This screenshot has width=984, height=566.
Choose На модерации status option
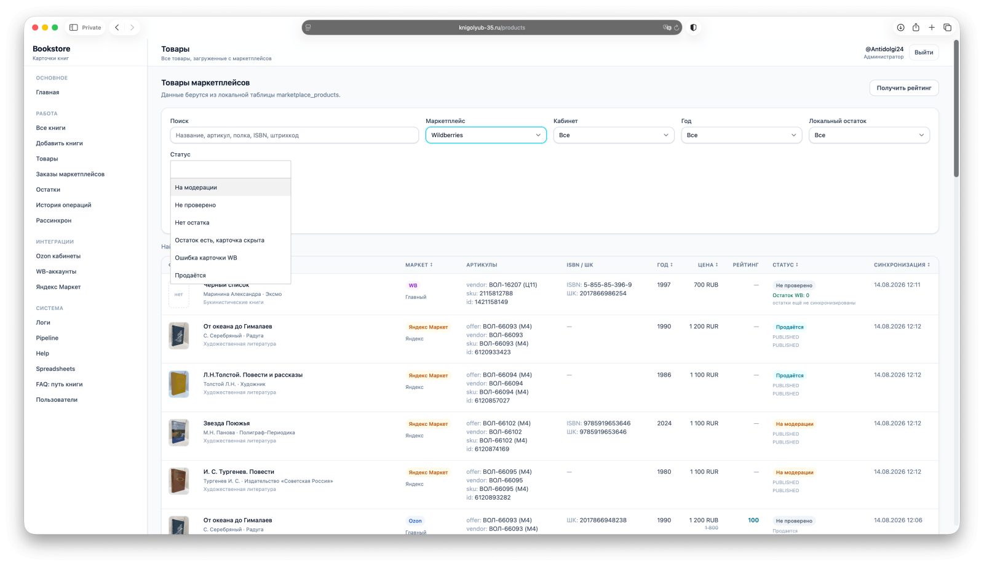(x=231, y=188)
